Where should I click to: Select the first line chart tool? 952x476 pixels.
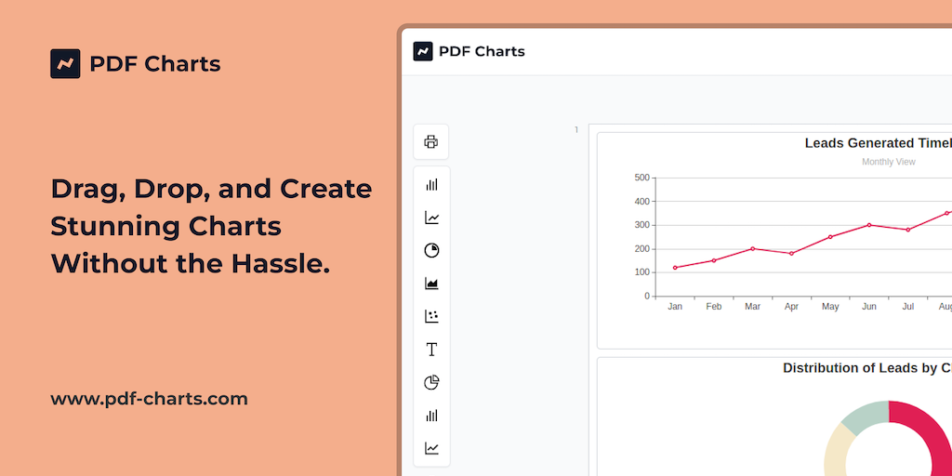(x=431, y=218)
